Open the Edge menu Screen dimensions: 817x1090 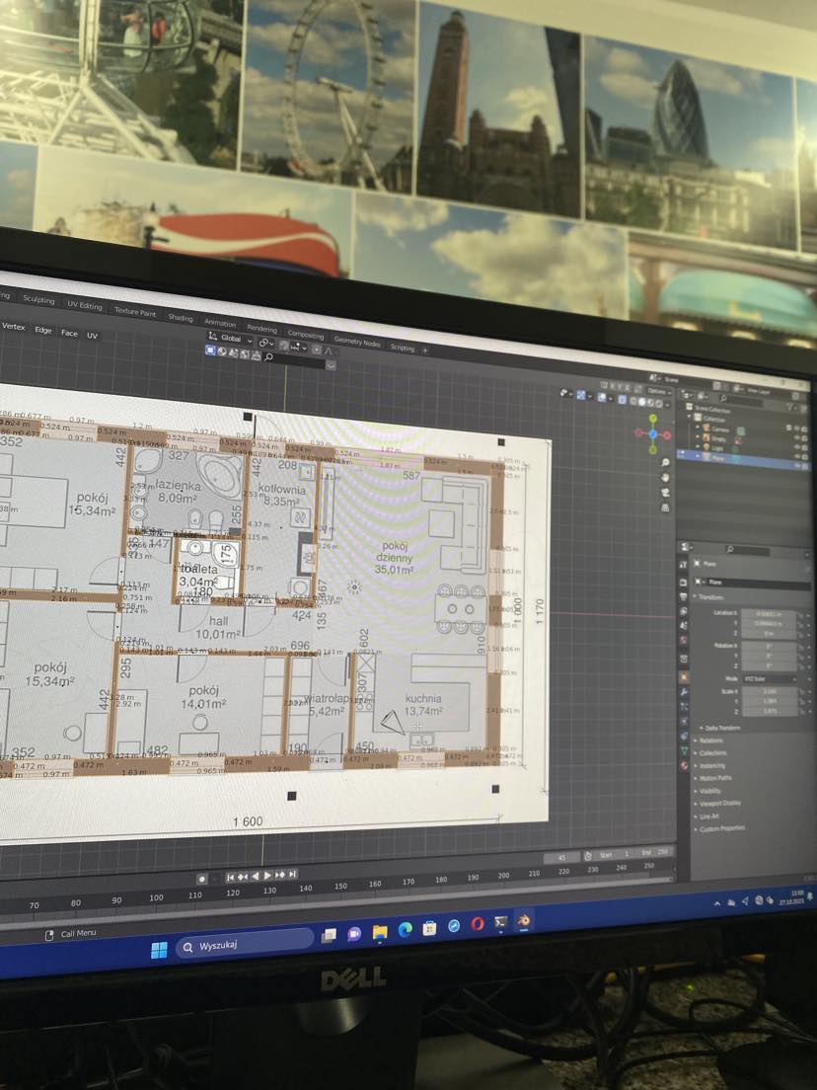pos(43,330)
